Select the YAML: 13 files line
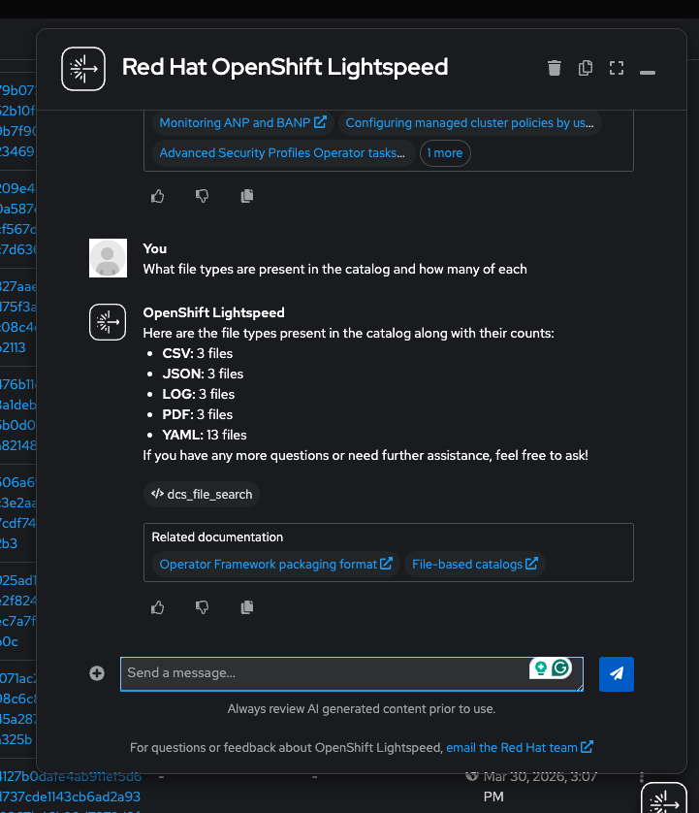 pos(205,435)
